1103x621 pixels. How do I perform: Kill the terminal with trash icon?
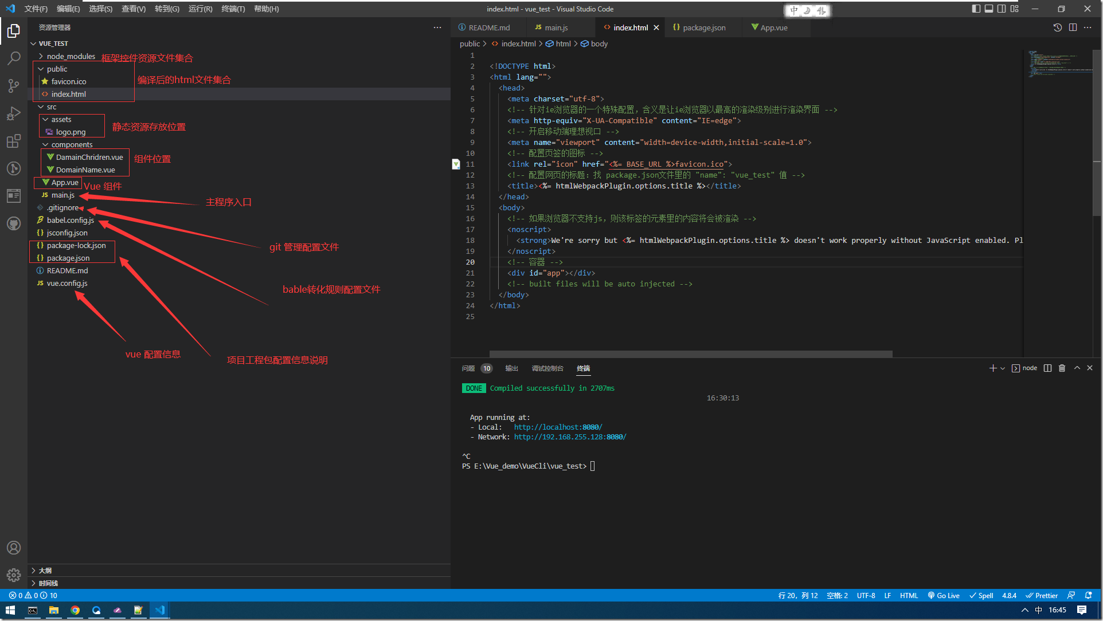pyautogui.click(x=1062, y=368)
